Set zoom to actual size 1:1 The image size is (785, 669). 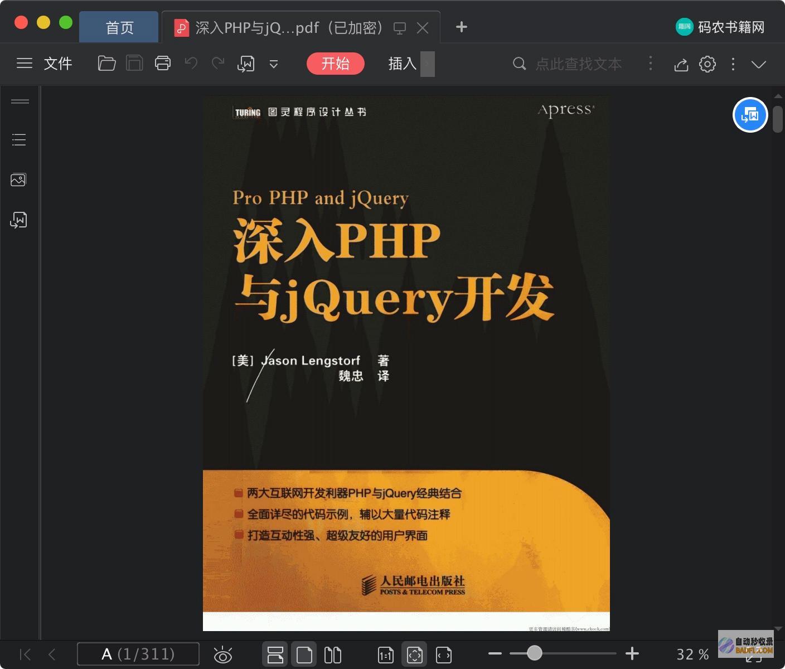click(386, 655)
